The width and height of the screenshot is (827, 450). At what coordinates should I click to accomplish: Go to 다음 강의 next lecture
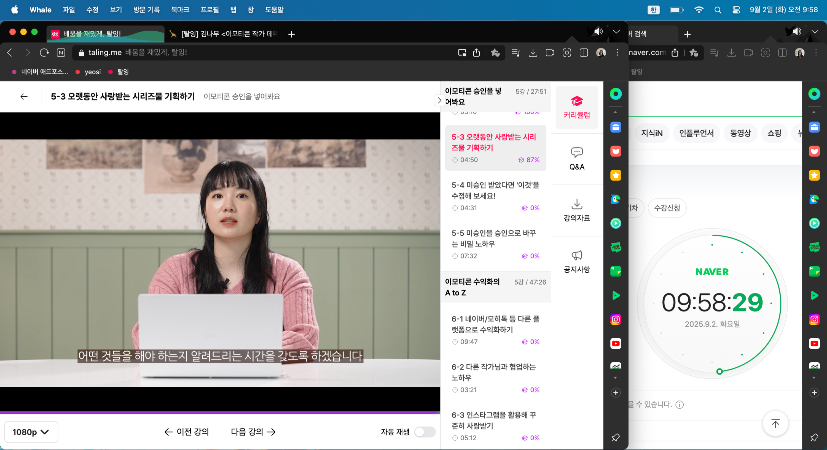pos(253,432)
